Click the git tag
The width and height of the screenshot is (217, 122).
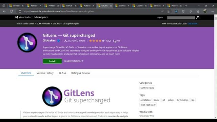point(164,100)
